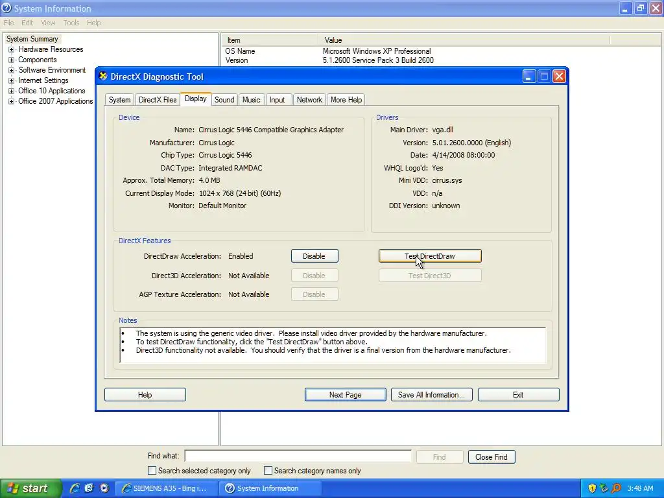Go to Next Page in DirectX tool
Viewport: 664px width, 498px height.
coord(345,395)
